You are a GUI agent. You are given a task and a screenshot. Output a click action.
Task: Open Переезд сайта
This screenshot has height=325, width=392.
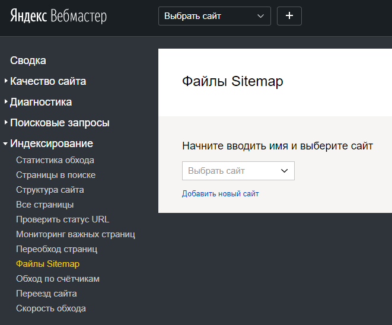[x=46, y=294]
